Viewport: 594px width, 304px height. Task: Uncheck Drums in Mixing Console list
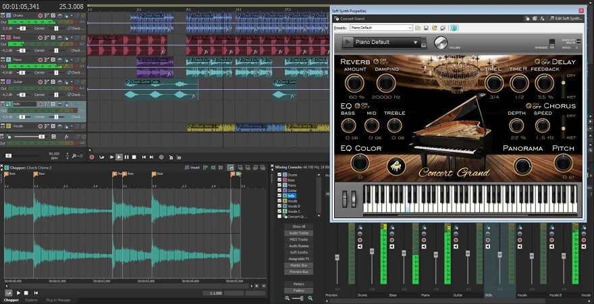pos(279,175)
